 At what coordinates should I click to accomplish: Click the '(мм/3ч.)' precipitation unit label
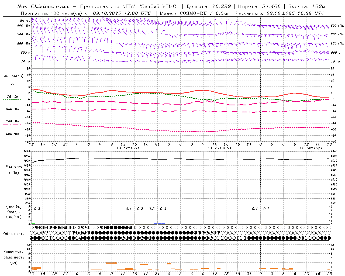pos(14,207)
